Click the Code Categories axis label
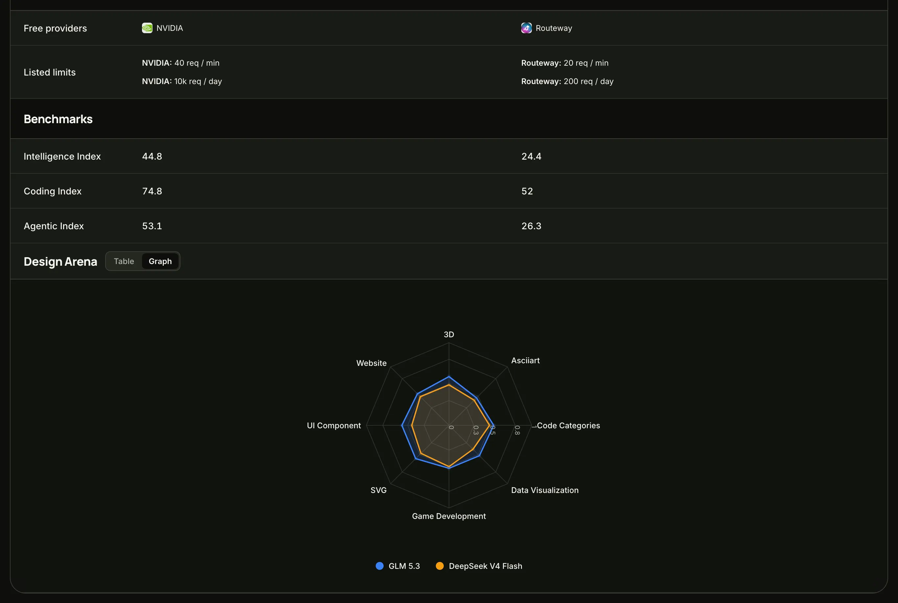Viewport: 898px width, 603px height. pyautogui.click(x=568, y=426)
